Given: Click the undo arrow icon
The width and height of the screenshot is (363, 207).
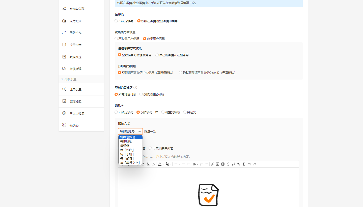Looking at the screenshot, I should click(x=249, y=164).
